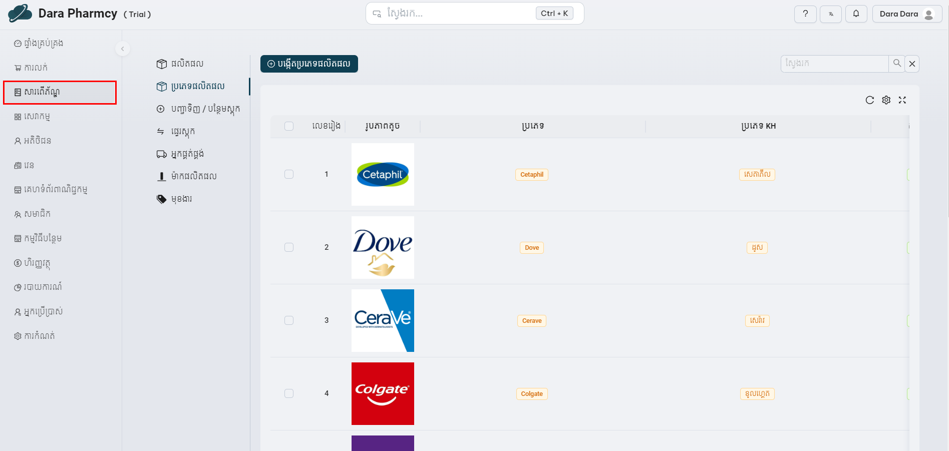Open the CeraVe logo thumbnail
Viewport: 949px width, 451px height.
click(383, 320)
